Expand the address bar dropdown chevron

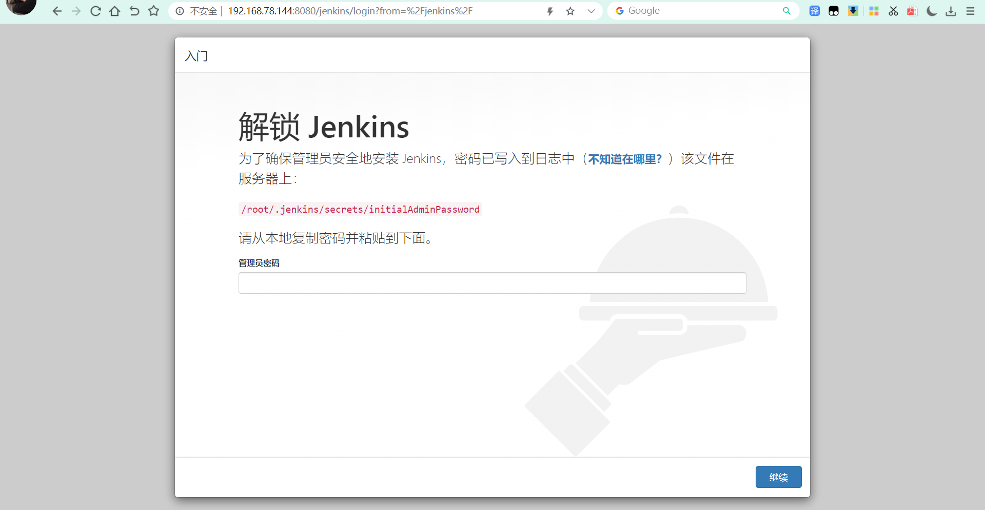[x=591, y=11]
